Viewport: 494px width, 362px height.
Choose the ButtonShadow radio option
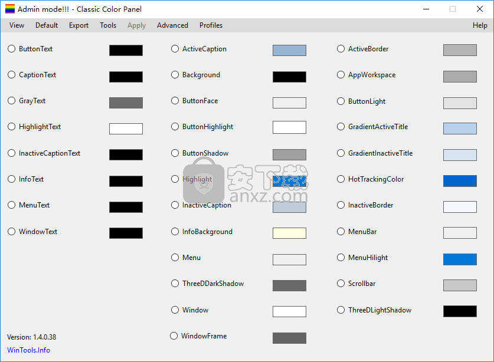click(175, 153)
